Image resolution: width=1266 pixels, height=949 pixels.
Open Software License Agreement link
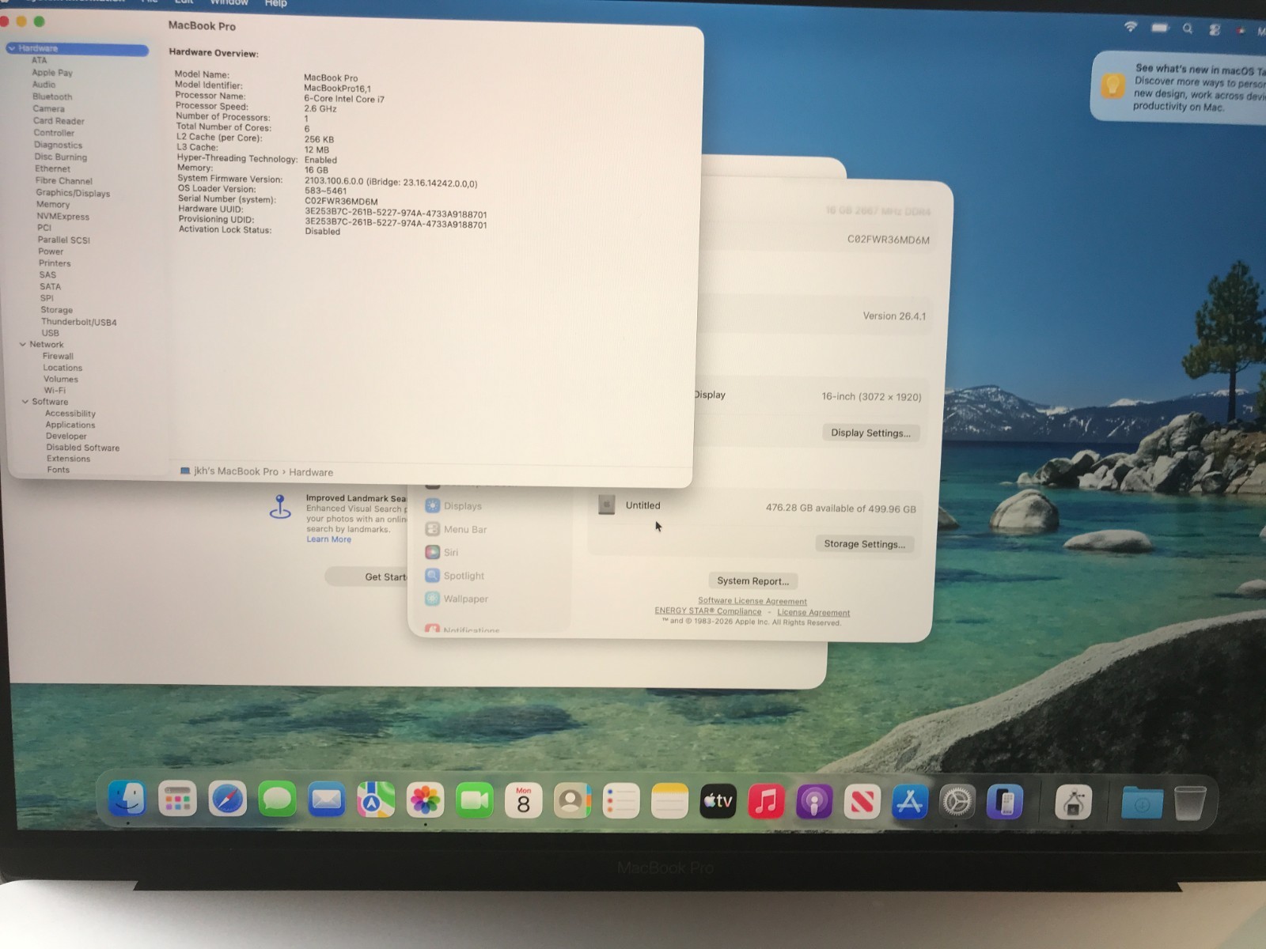point(752,601)
